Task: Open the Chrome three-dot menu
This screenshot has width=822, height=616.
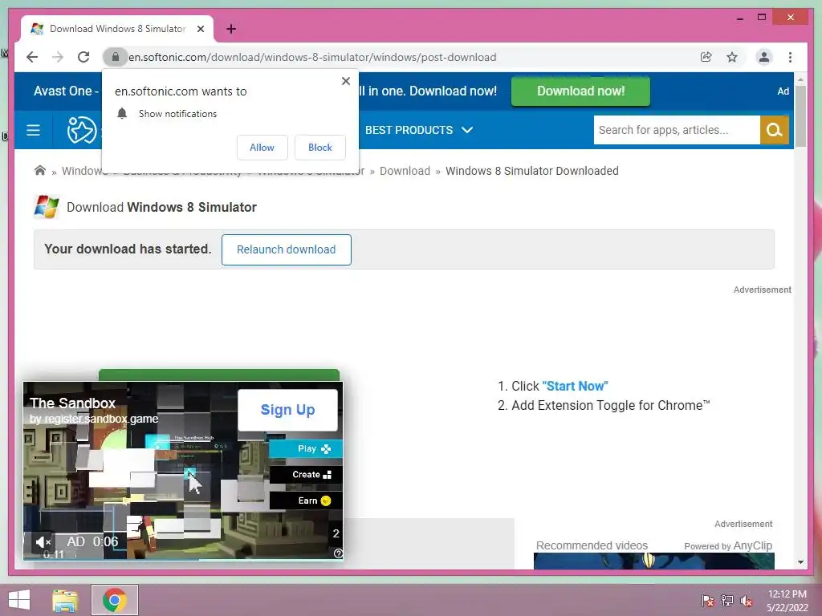Action: [x=790, y=57]
